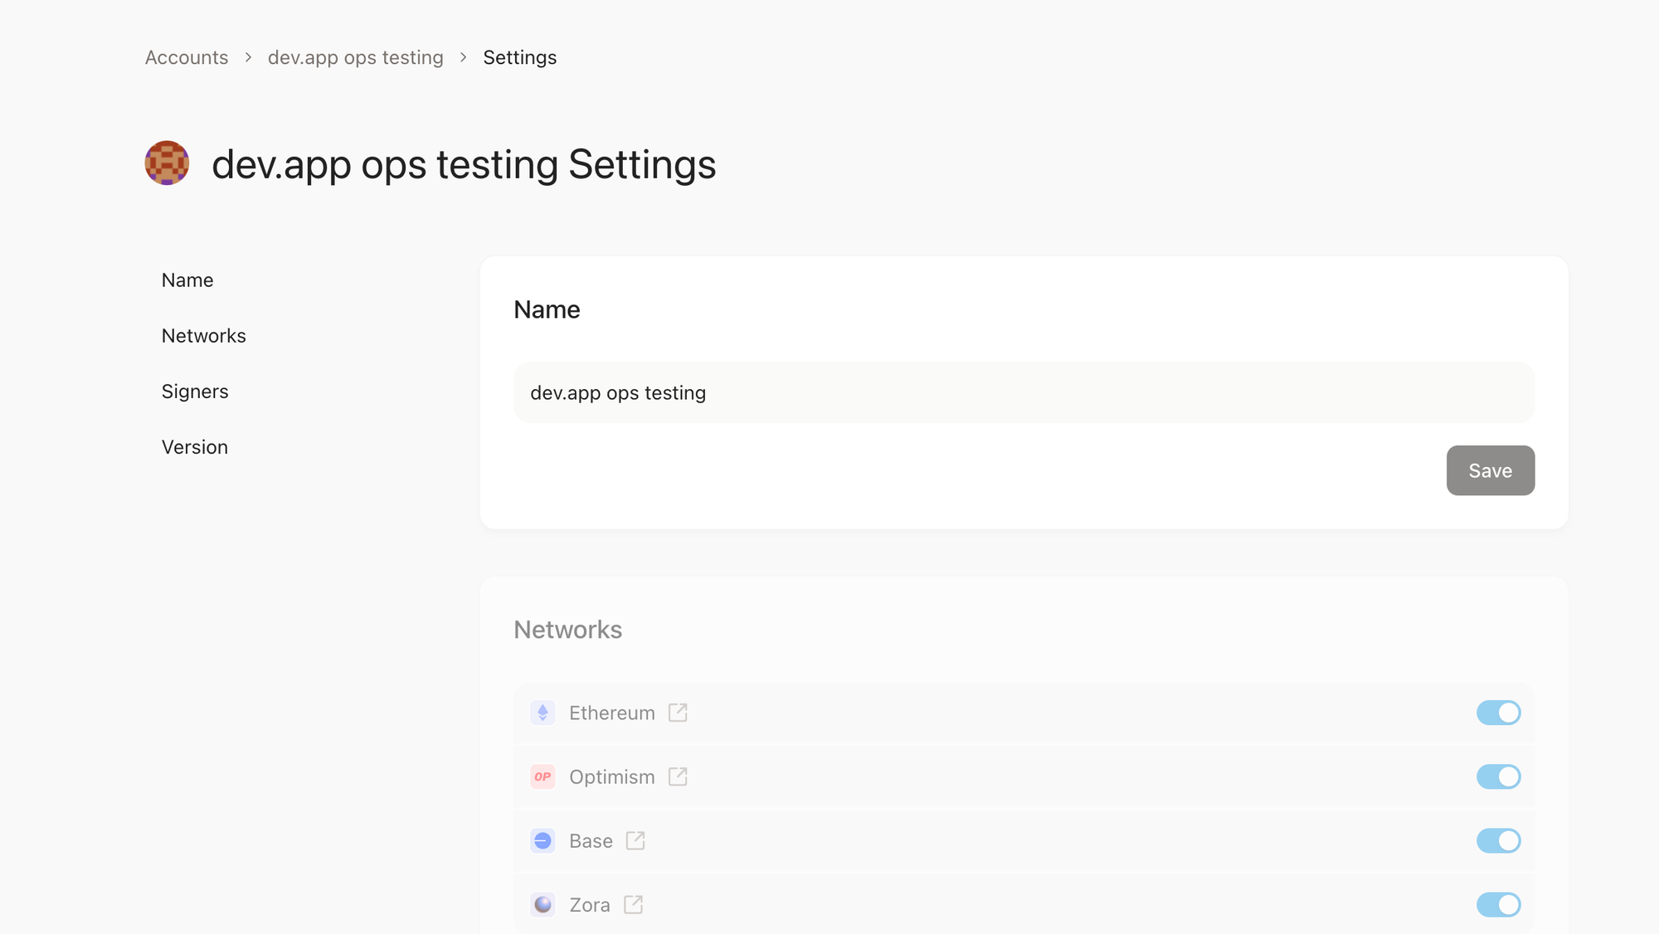Go to Name section in sidebar
The width and height of the screenshot is (1659, 934).
[187, 280]
